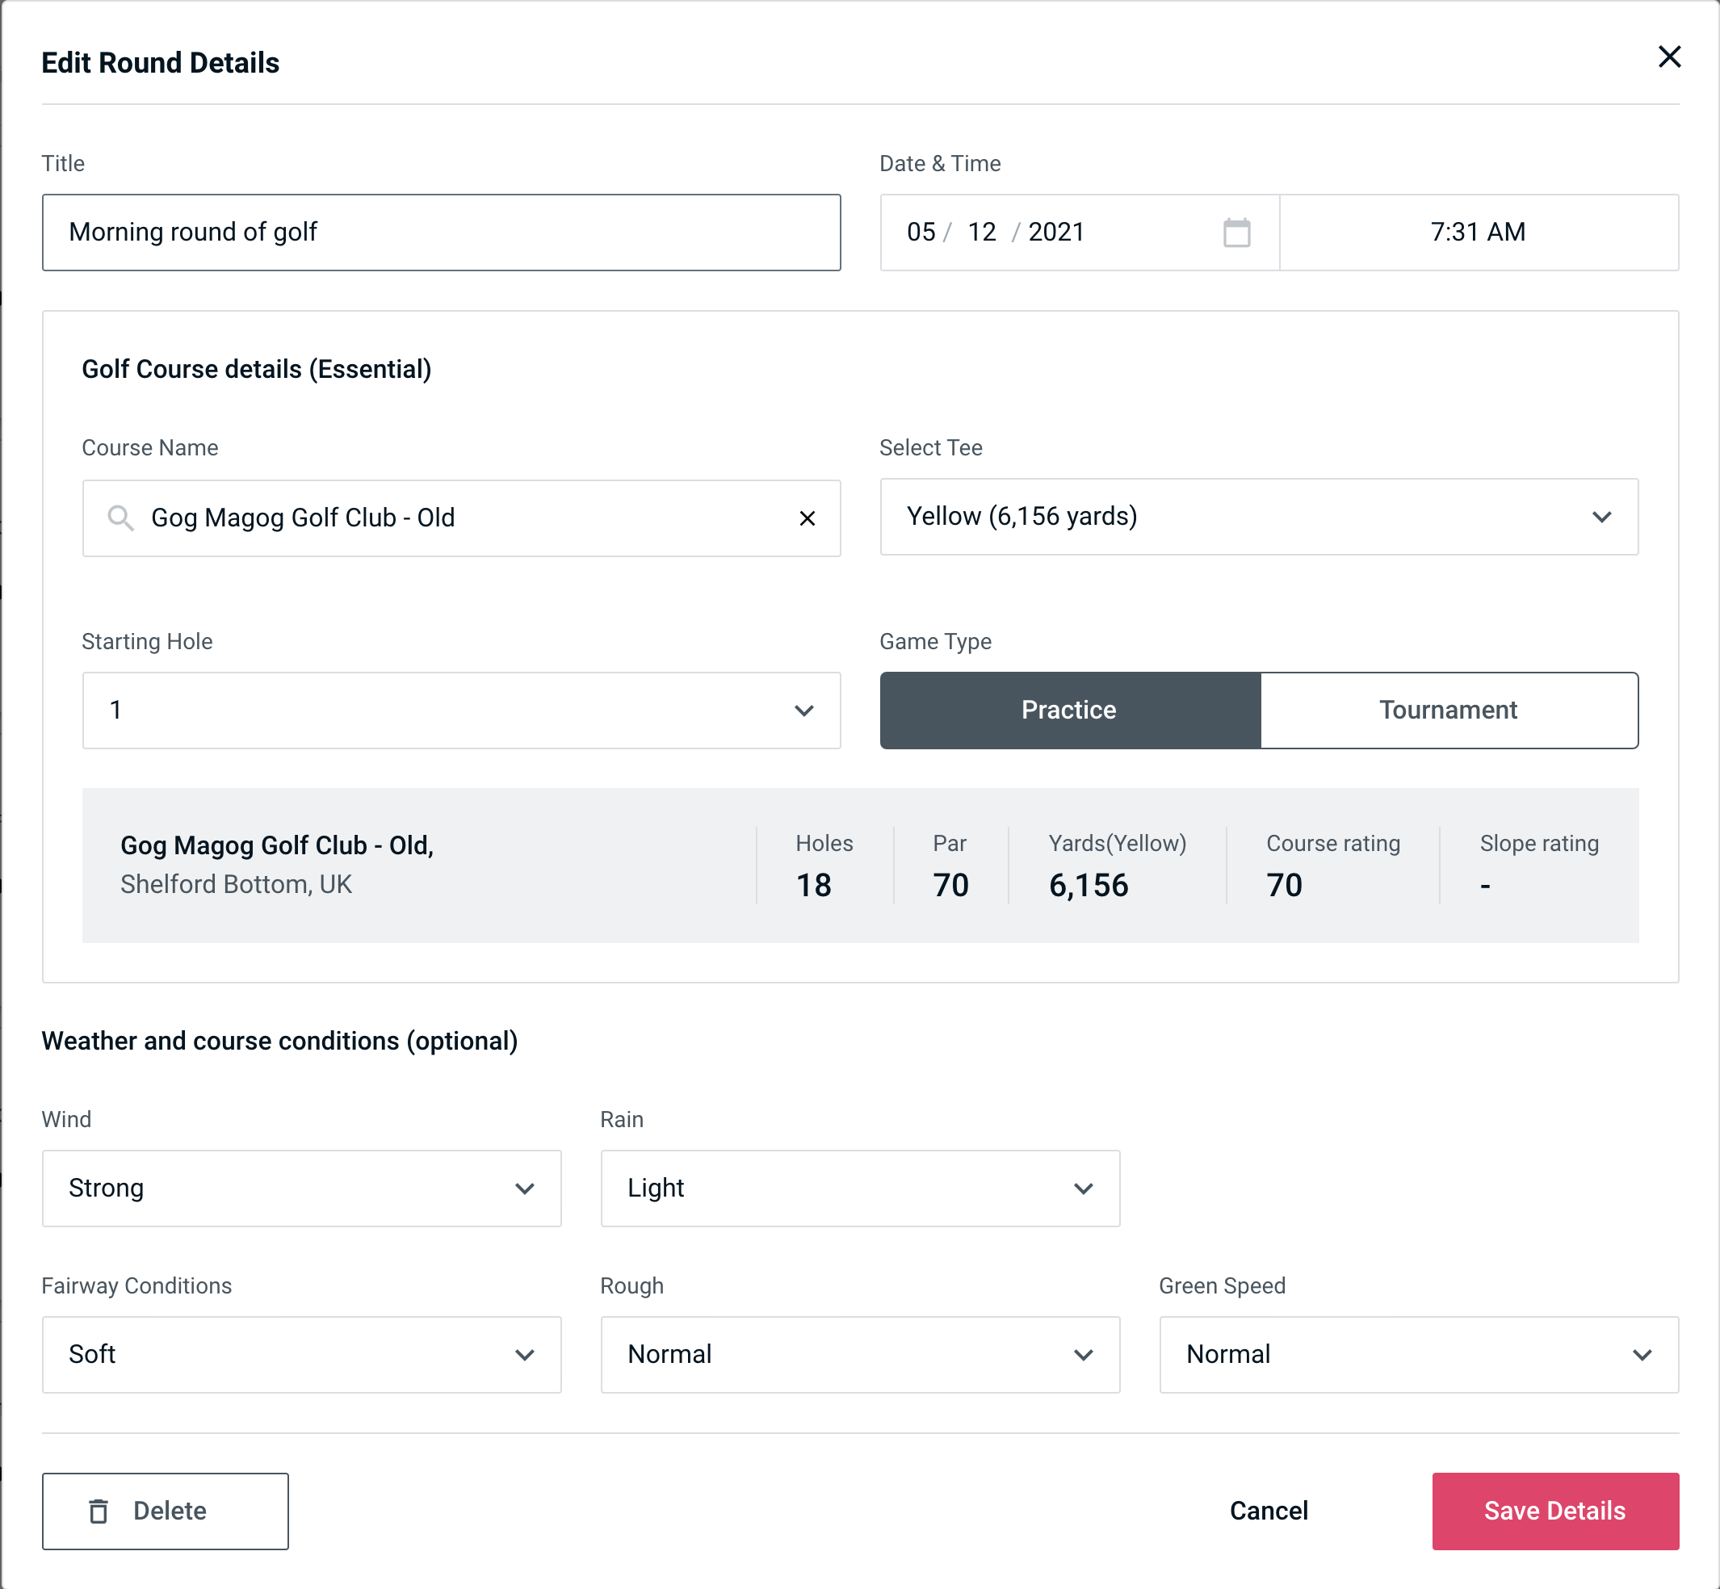The height and width of the screenshot is (1589, 1720).
Task: Expand the Green Speed dropdown
Action: pyautogui.click(x=1417, y=1354)
